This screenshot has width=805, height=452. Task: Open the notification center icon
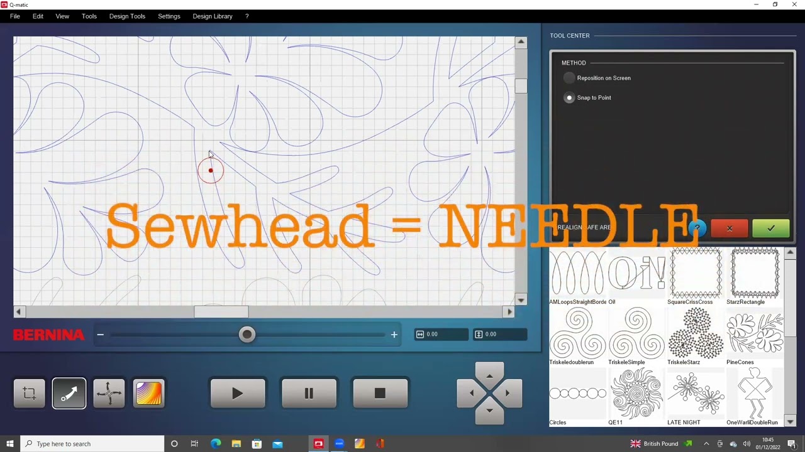point(791,444)
